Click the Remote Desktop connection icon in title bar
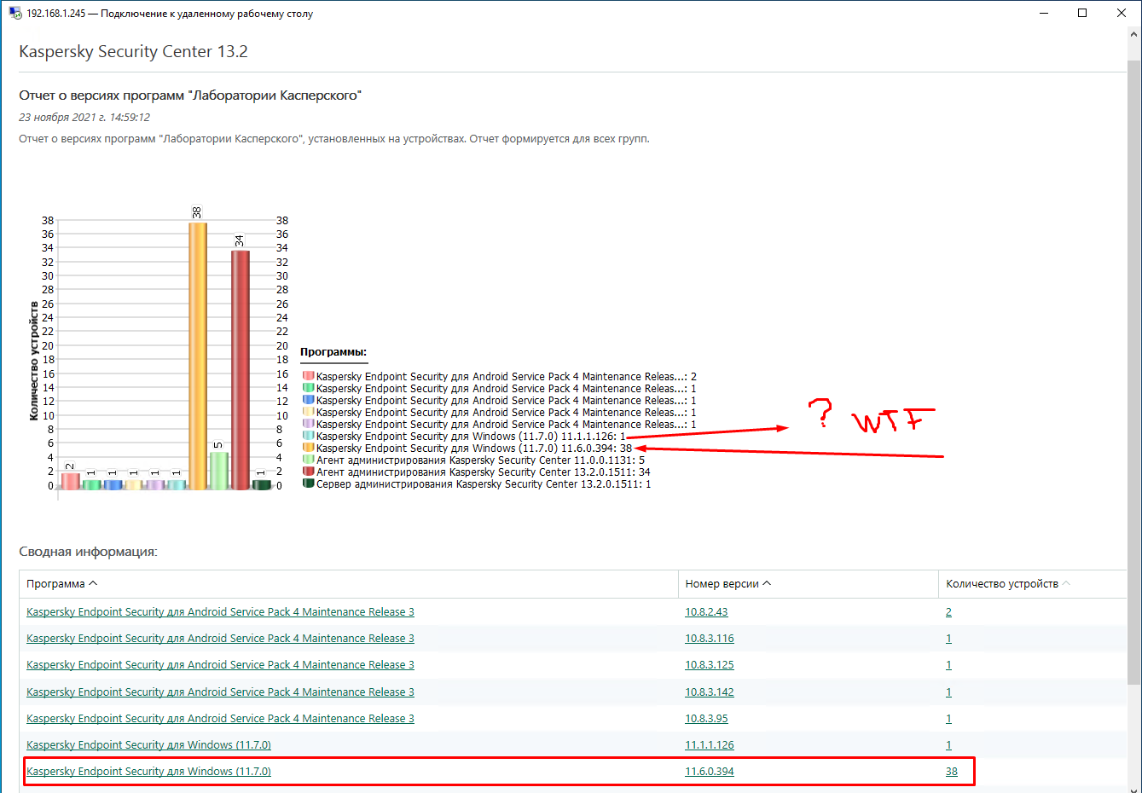Viewport: 1142px width, 793px height. click(x=15, y=14)
